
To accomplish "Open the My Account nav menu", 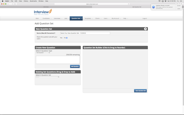I will point(116,18).
